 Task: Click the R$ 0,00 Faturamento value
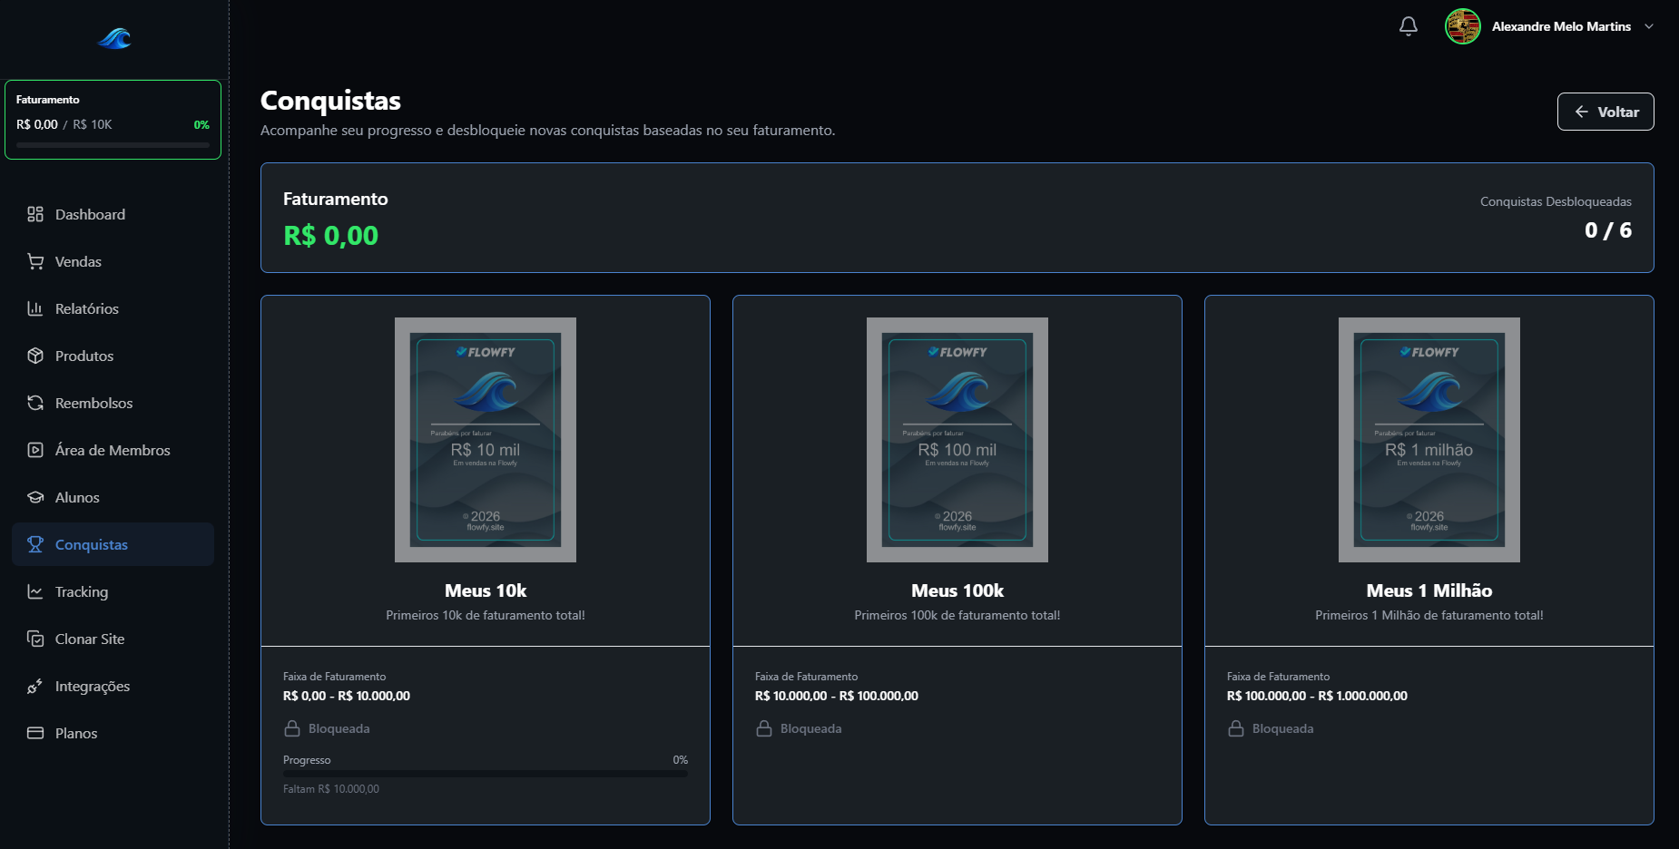pos(331,236)
